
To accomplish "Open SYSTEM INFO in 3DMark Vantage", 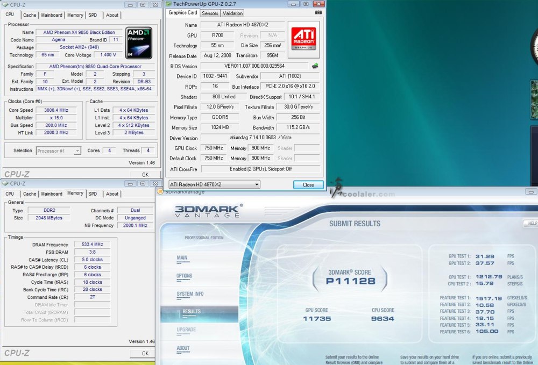I will pos(190,294).
